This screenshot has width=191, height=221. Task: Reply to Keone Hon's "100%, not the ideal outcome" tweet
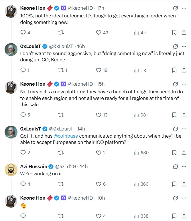23,33
